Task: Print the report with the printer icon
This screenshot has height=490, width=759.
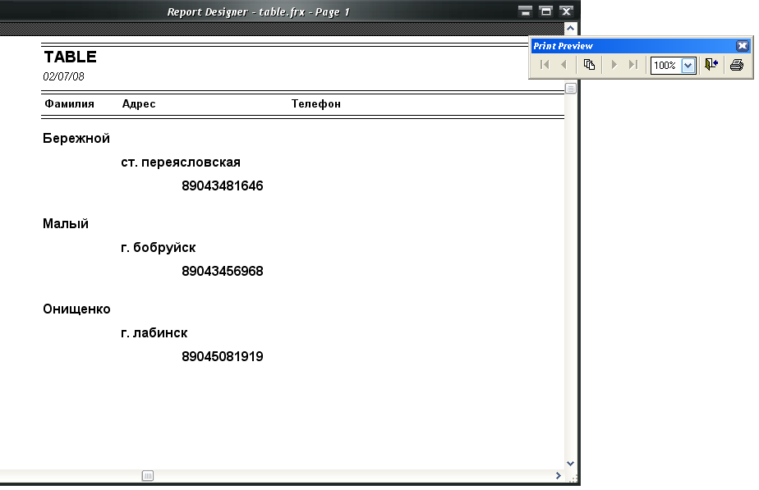Action: [x=737, y=65]
